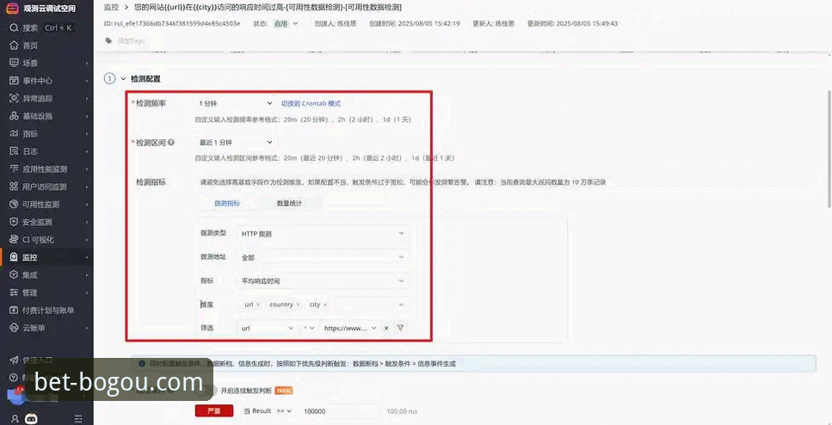Click the 用户访问监测 RUM icon
Screen dimensions: 832x425
coord(15,187)
